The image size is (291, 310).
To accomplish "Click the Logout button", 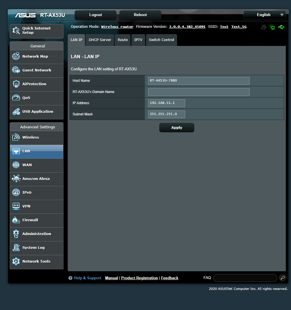I will pos(96,15).
